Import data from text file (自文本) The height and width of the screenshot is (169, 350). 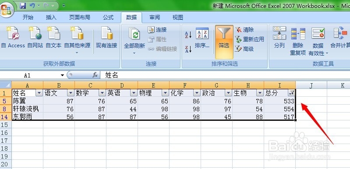(53, 37)
